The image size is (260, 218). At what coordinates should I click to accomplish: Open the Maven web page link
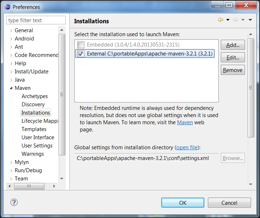(x=185, y=122)
